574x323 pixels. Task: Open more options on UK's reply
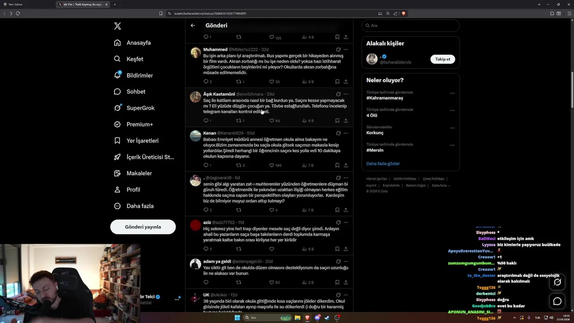click(346, 295)
